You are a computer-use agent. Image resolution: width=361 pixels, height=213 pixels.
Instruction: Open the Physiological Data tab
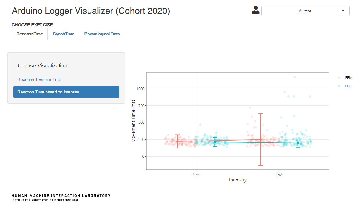(x=102, y=34)
